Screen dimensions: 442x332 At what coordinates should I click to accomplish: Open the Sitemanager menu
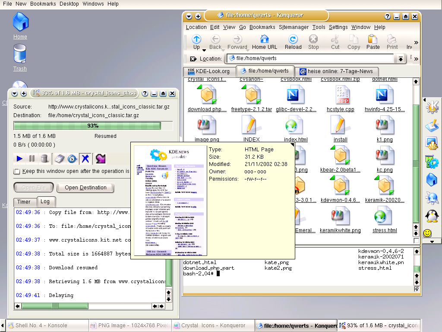294,27
